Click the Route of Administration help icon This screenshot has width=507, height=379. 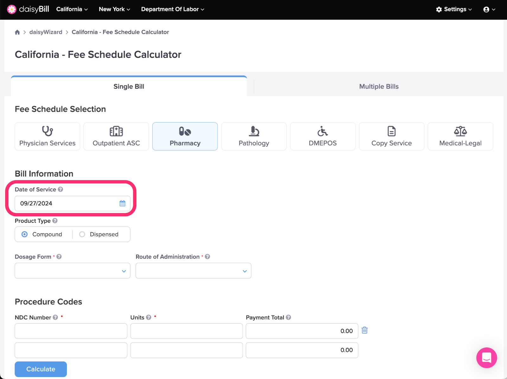[x=208, y=257]
